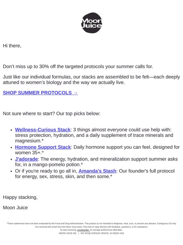Follow the Hormone Support Stack link
The width and height of the screenshot is (183, 245).
click(x=43, y=147)
